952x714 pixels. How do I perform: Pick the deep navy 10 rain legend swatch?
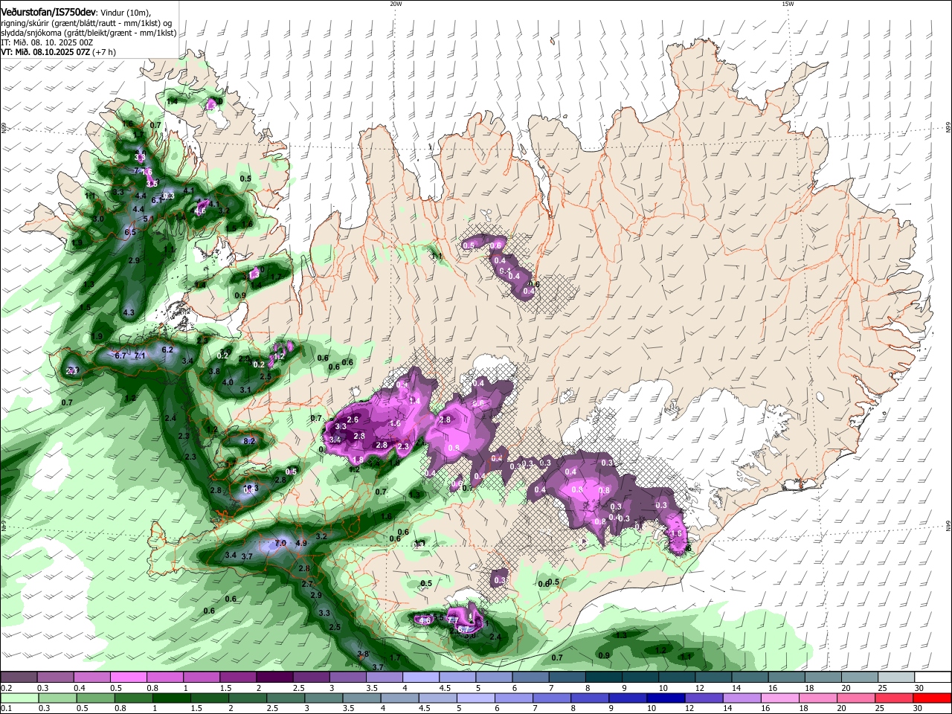click(x=666, y=698)
